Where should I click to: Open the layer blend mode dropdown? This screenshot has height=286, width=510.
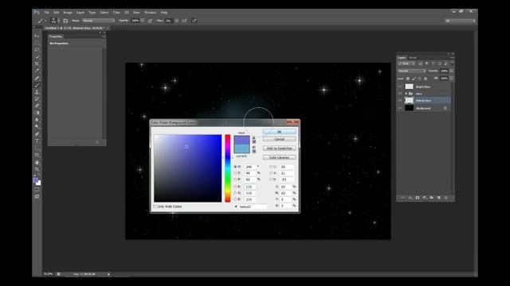pos(412,71)
